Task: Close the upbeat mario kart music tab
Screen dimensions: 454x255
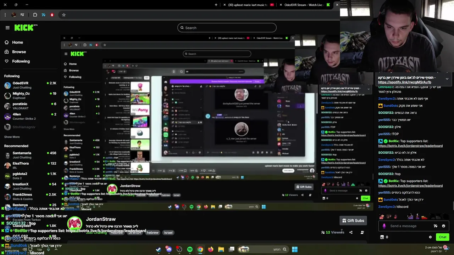Action: click(225, 5)
